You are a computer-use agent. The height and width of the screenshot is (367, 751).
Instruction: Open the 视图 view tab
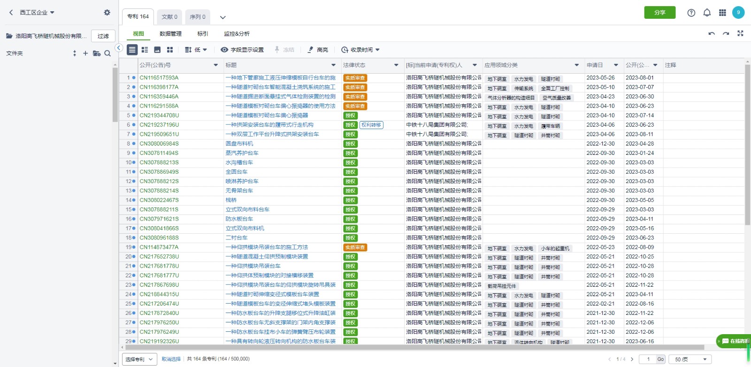pyautogui.click(x=138, y=34)
